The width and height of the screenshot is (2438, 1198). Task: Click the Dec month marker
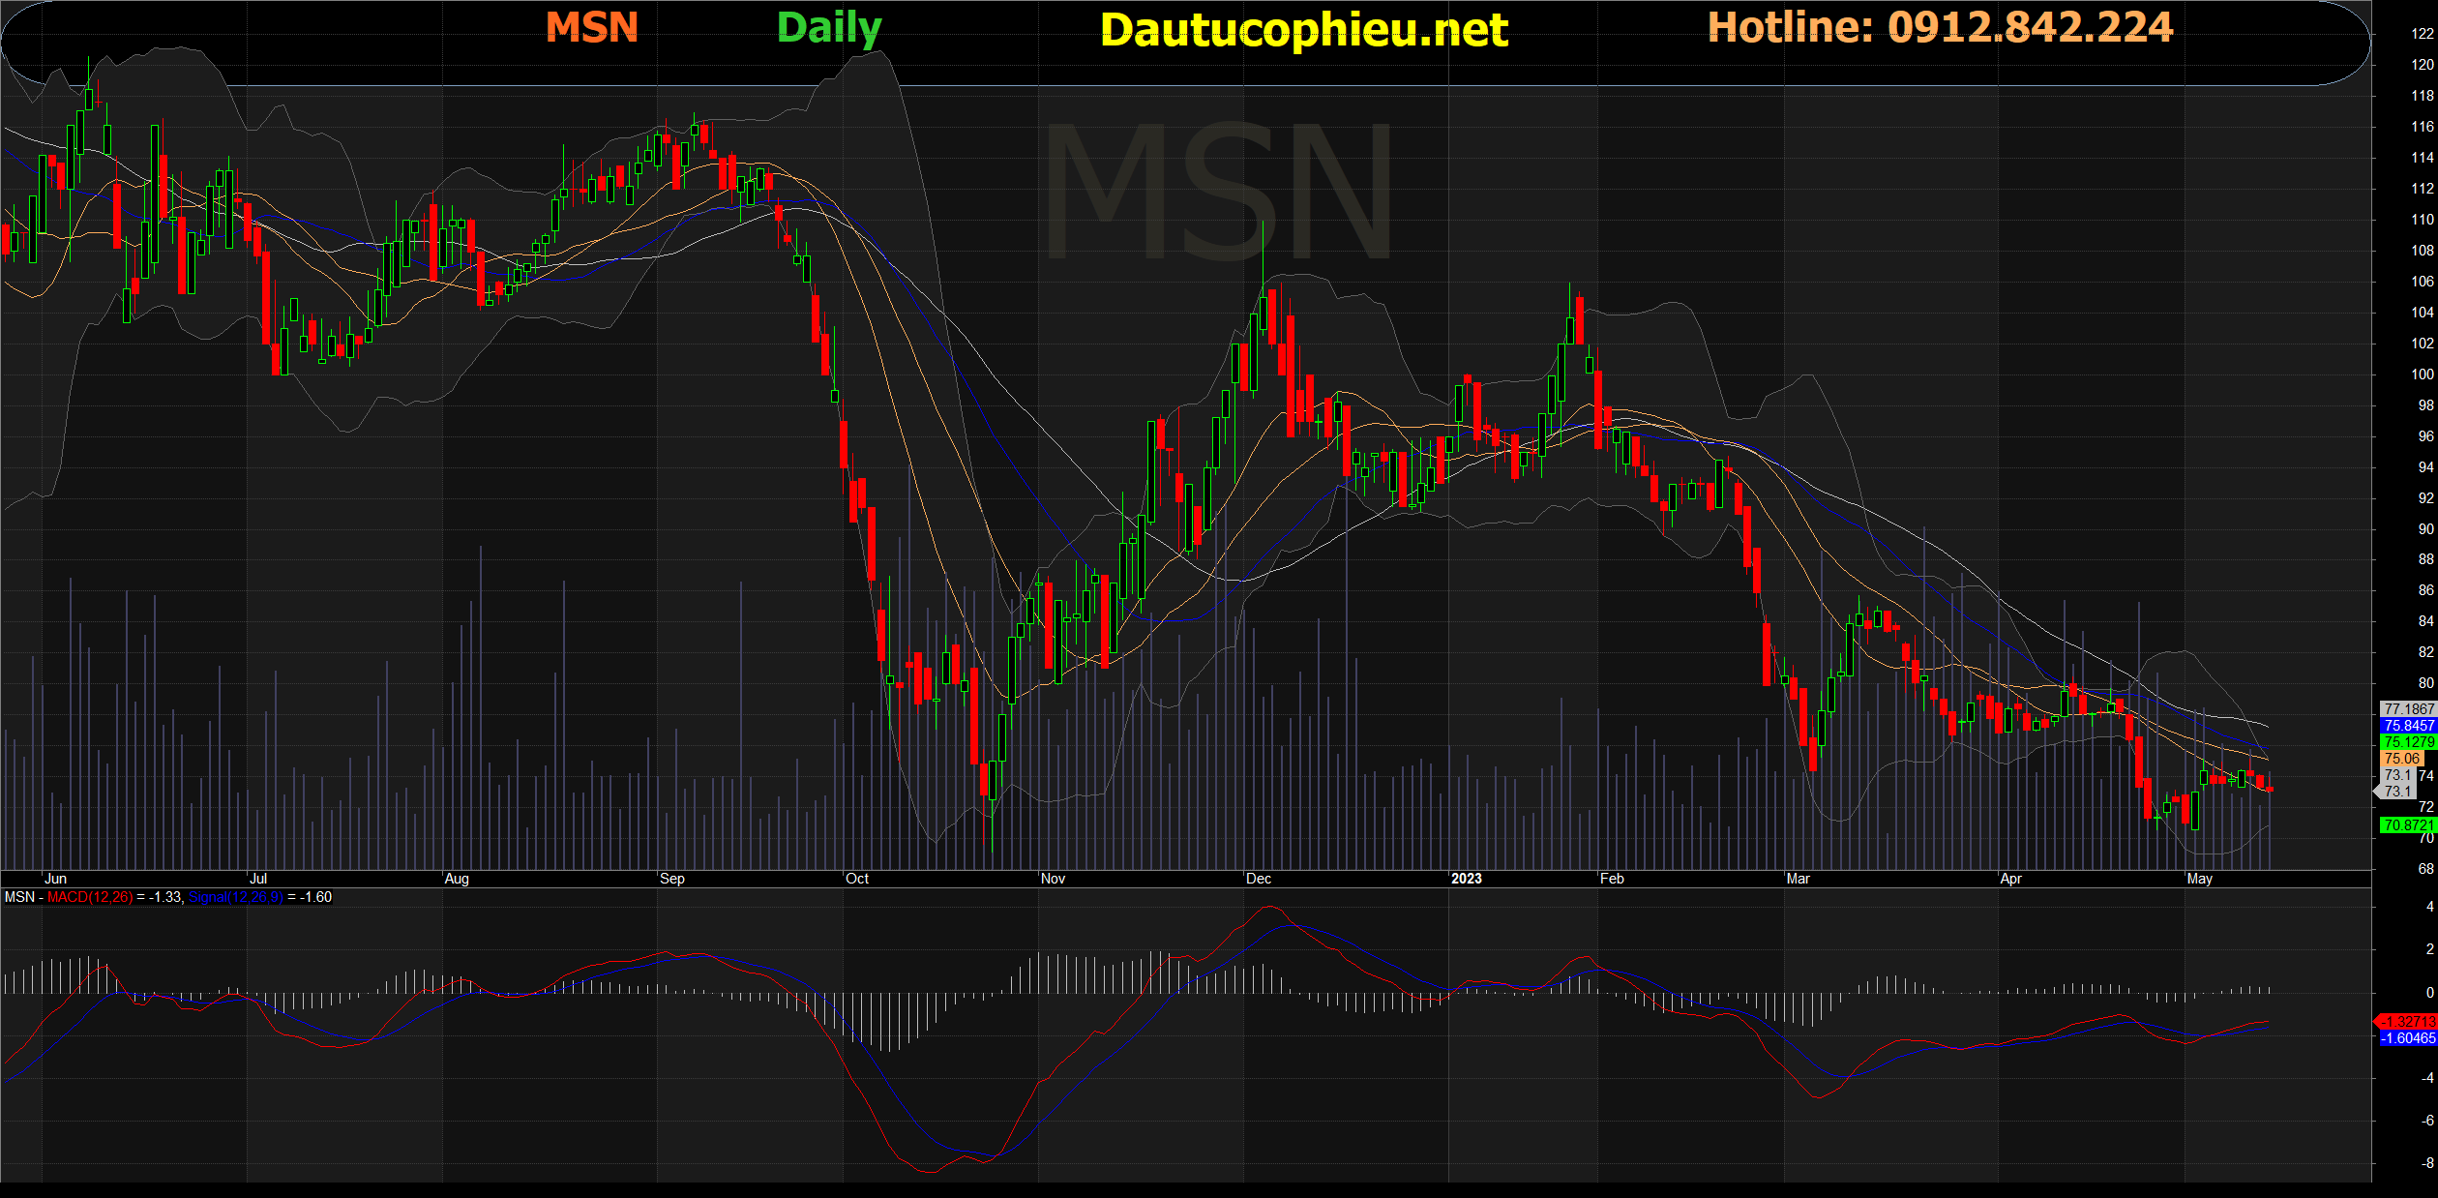tap(1259, 879)
